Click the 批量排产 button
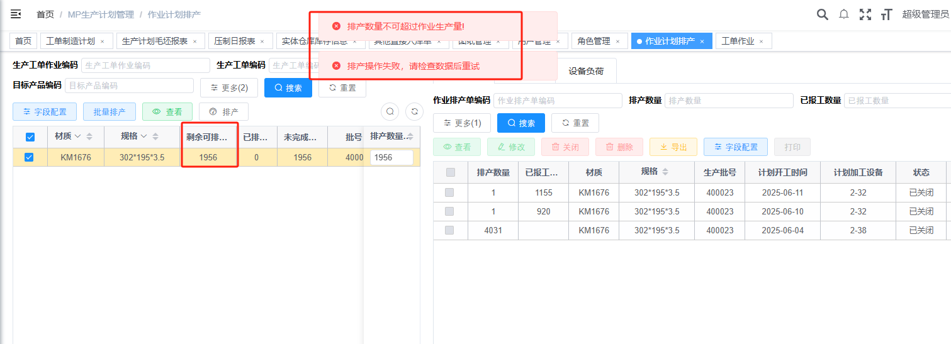 (110, 112)
